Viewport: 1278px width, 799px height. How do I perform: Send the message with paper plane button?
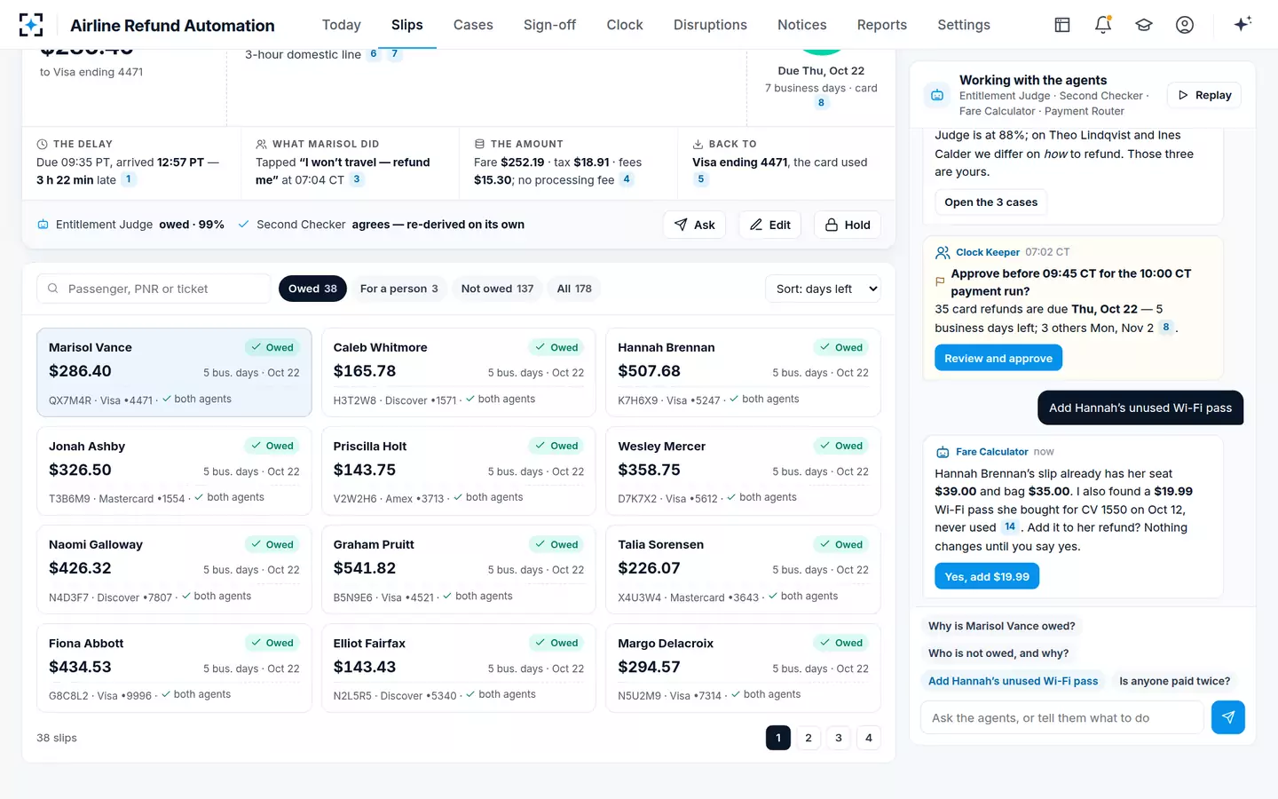coord(1228,717)
